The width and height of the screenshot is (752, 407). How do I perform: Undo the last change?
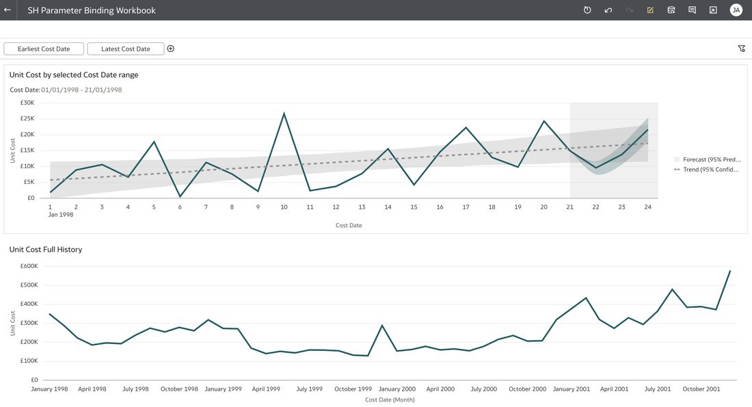click(x=608, y=10)
